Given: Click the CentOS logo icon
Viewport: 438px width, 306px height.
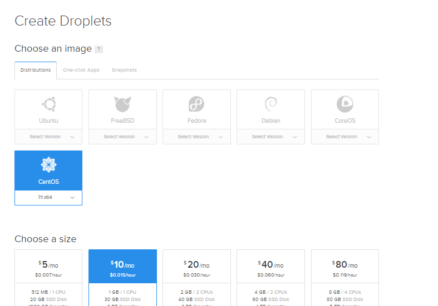Looking at the screenshot, I should (x=48, y=165).
